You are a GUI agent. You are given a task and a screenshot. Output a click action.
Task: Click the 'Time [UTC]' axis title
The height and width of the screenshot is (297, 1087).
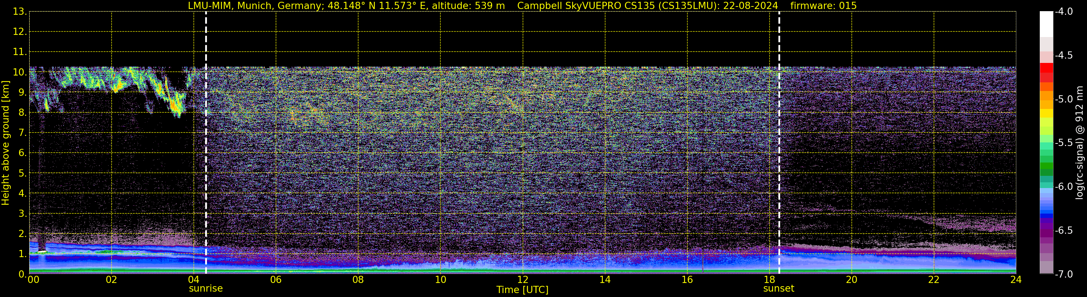(522, 290)
